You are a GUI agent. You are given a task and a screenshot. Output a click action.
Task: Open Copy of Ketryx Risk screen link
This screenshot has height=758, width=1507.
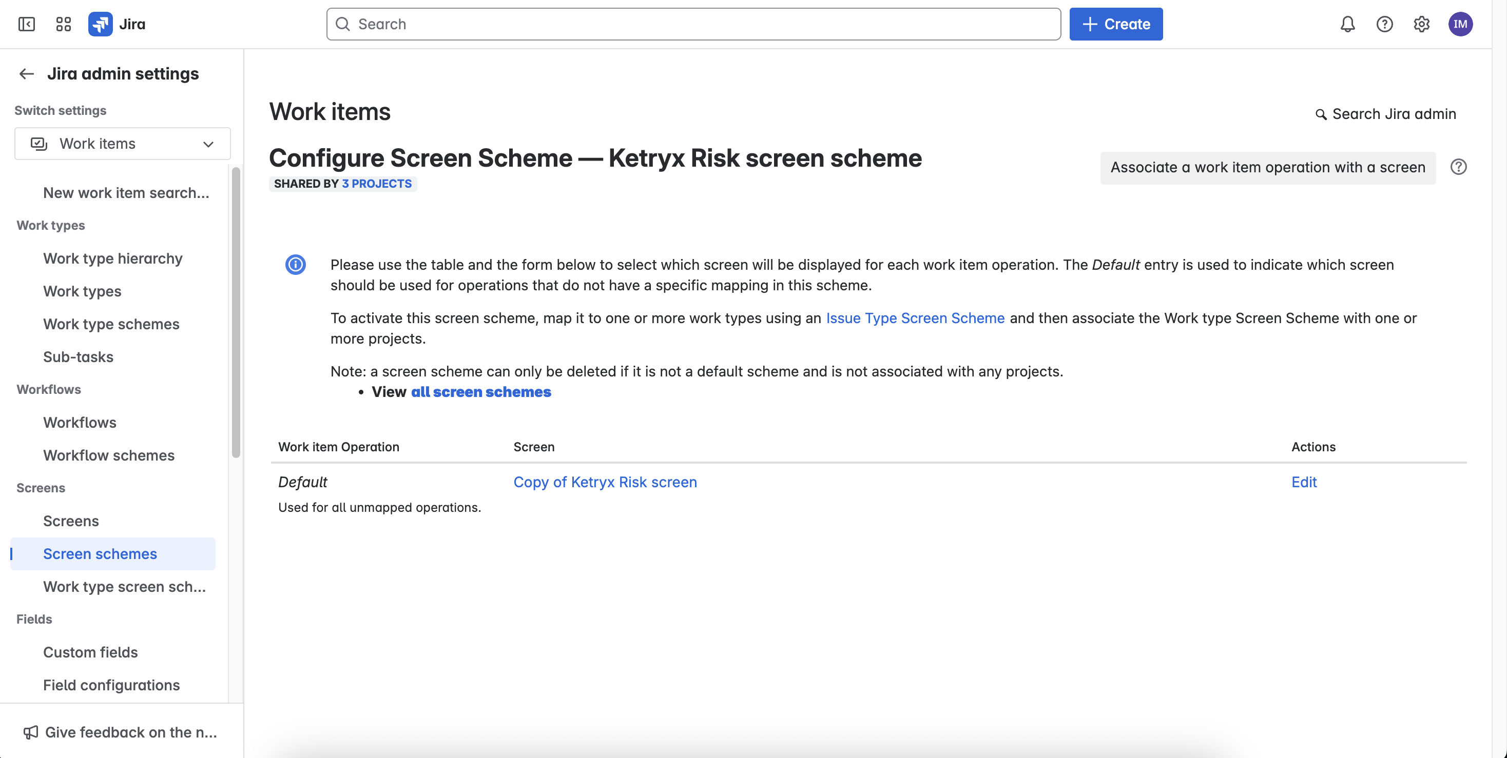605,482
